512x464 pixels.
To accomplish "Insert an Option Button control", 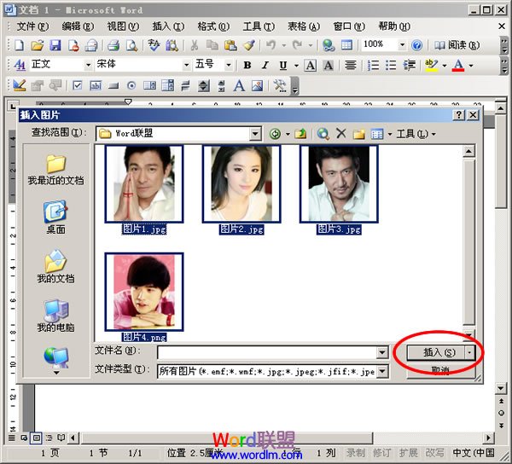I will [x=131, y=86].
